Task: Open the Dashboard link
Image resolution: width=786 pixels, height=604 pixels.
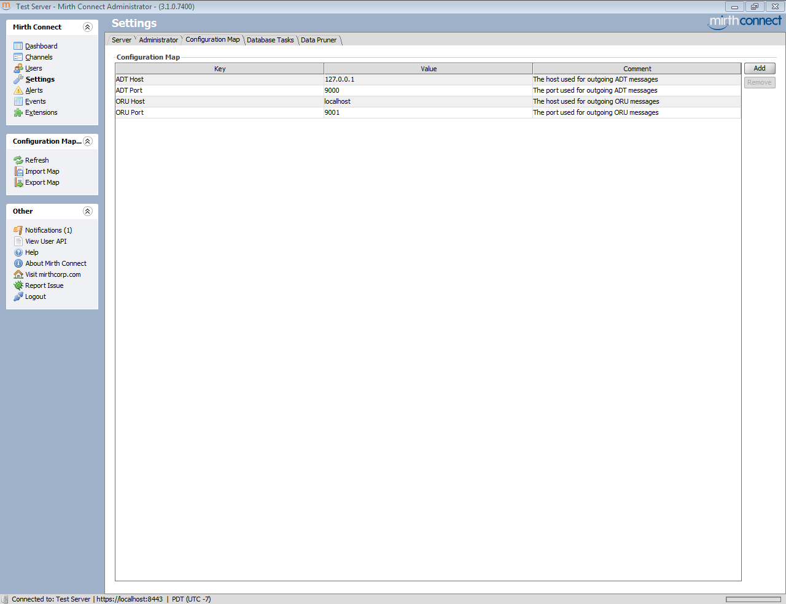Action: 41,46
